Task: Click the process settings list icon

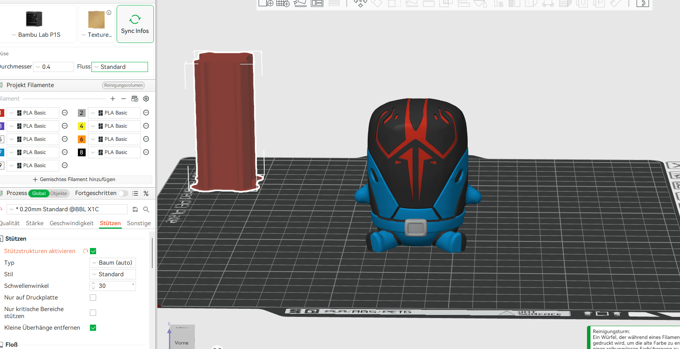Action: click(135, 193)
